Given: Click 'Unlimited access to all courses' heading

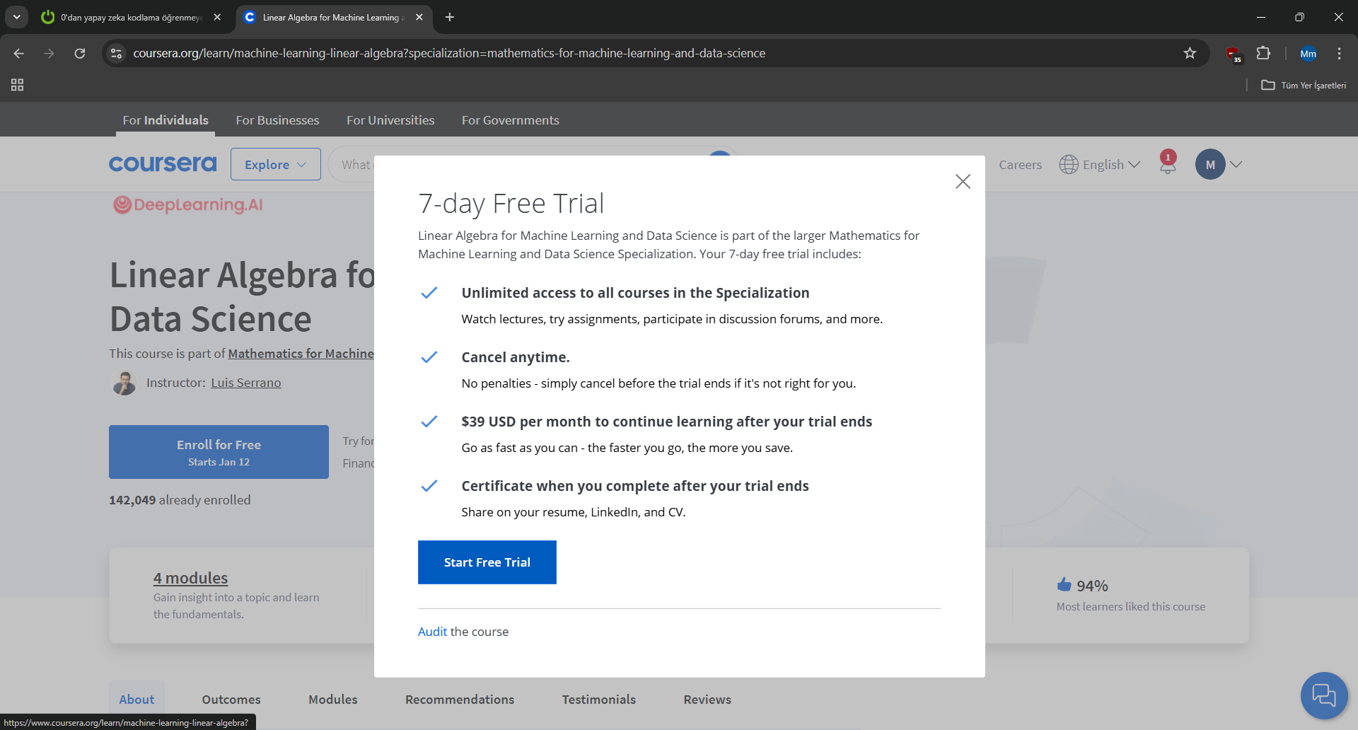Looking at the screenshot, I should pyautogui.click(x=635, y=293).
